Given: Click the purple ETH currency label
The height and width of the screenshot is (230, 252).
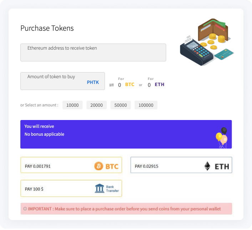Looking at the screenshot, I should point(160,84).
